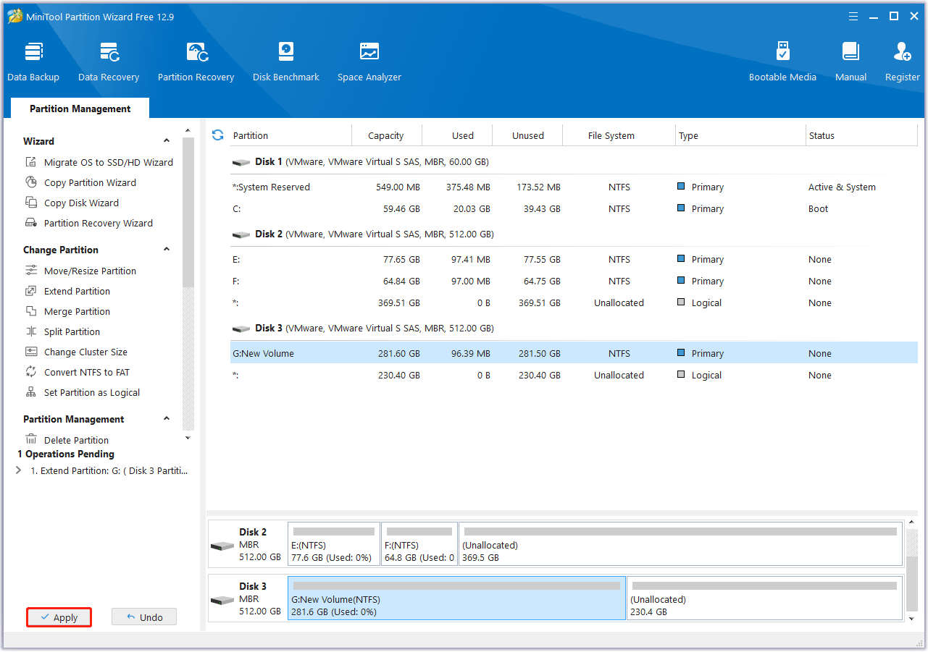Select G:New Volume row

tap(574, 353)
